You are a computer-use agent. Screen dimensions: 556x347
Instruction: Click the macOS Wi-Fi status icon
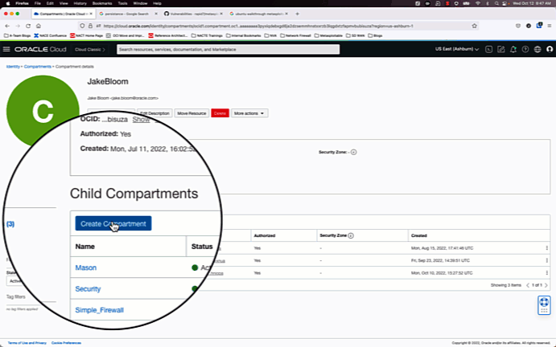pos(478,3)
